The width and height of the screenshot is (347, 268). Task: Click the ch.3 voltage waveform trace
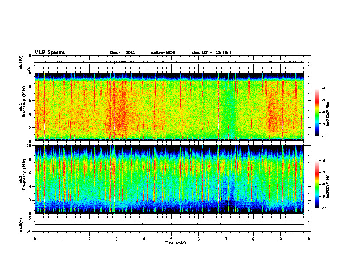click(x=169, y=225)
